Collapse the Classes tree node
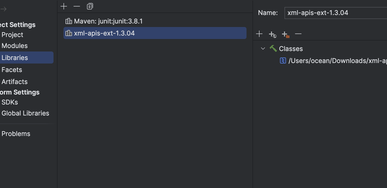Viewport: 387px width, 188px height. point(263,48)
